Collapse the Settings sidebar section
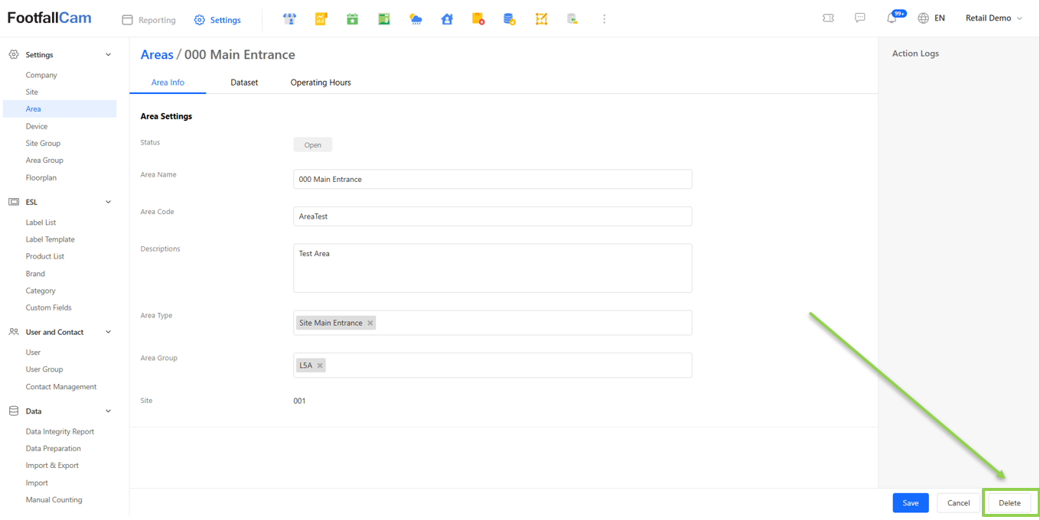Image resolution: width=1040 pixels, height=520 pixels. click(108, 55)
